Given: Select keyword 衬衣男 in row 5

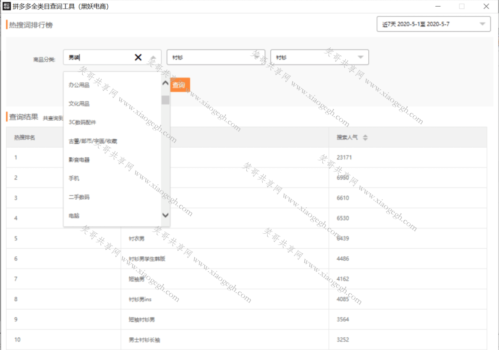Looking at the screenshot, I should (x=136, y=239).
